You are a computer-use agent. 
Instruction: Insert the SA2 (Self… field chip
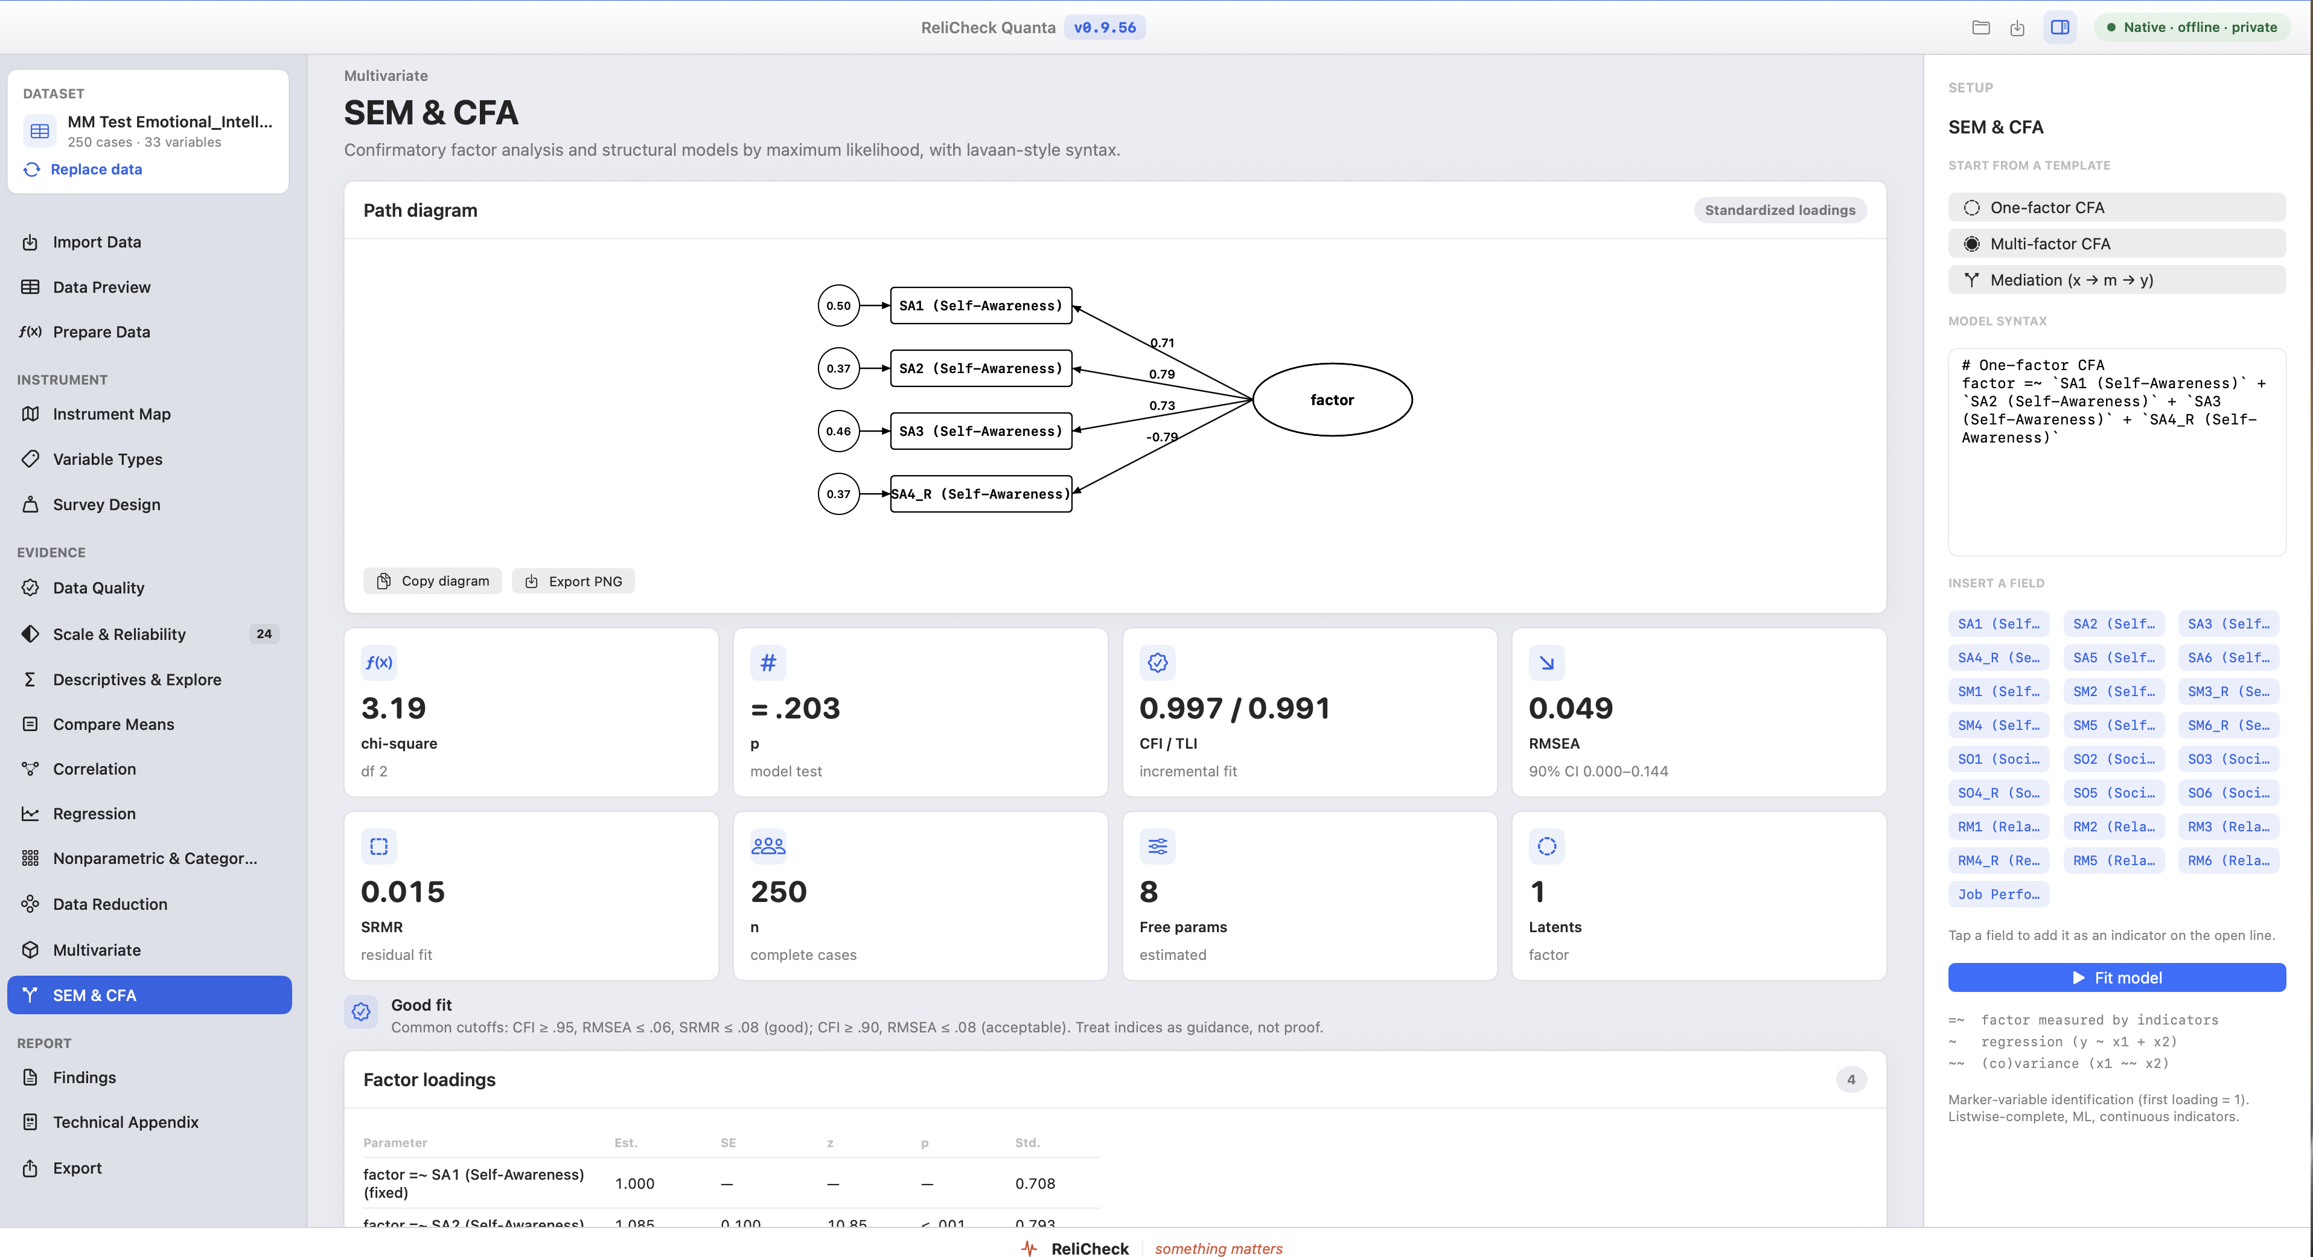click(x=2114, y=624)
